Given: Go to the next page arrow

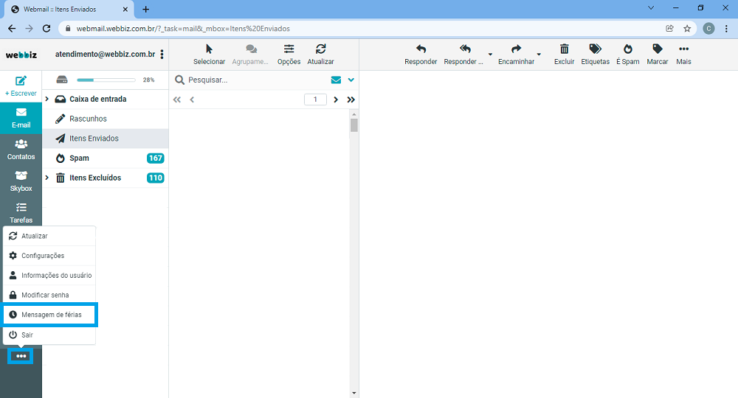Looking at the screenshot, I should [x=336, y=99].
